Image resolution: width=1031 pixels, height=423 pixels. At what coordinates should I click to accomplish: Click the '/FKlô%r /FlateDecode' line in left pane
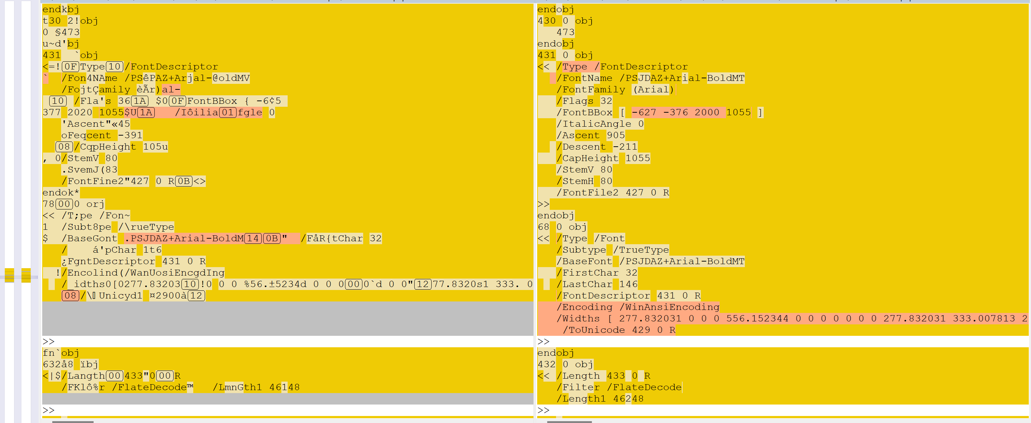(x=128, y=387)
